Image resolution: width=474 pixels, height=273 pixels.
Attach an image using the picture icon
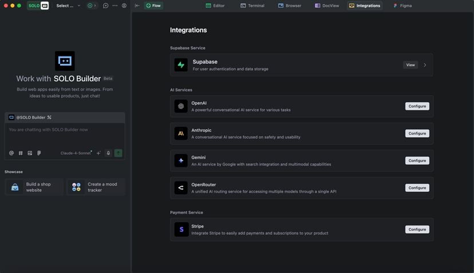pos(30,153)
